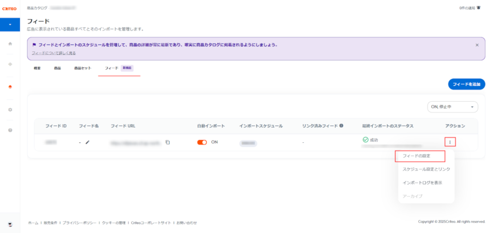The width and height of the screenshot is (492, 233).
Task: Copy the feed URL with copy icon
Action: pos(168,142)
